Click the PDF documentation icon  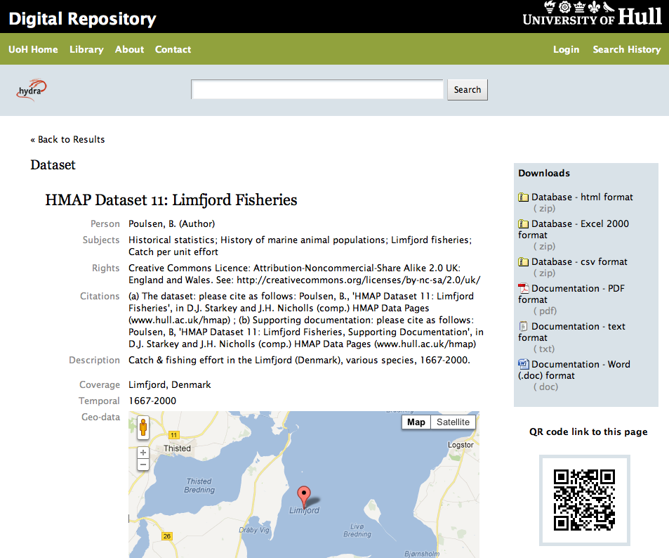coord(523,289)
